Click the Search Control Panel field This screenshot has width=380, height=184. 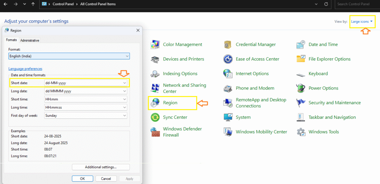(357, 4)
